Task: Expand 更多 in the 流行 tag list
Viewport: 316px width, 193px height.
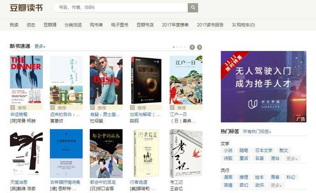Action: click(x=276, y=185)
